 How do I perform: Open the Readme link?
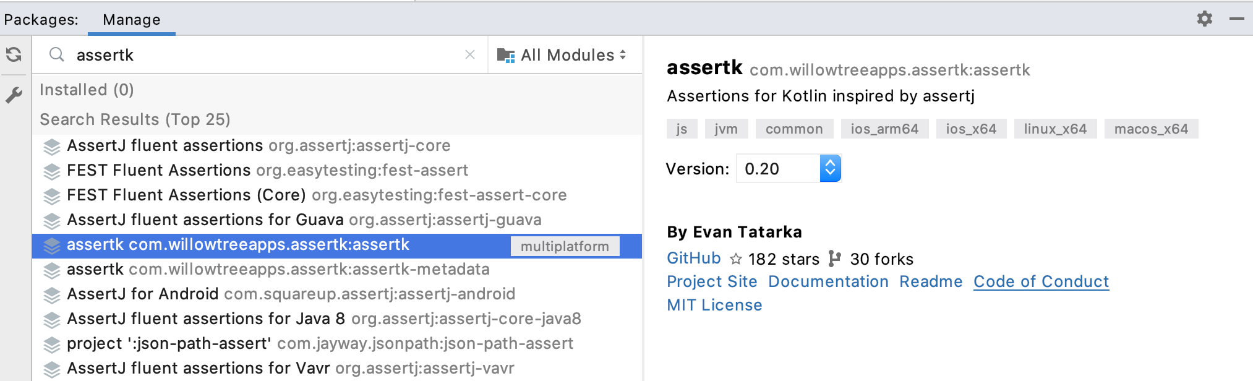(x=931, y=282)
